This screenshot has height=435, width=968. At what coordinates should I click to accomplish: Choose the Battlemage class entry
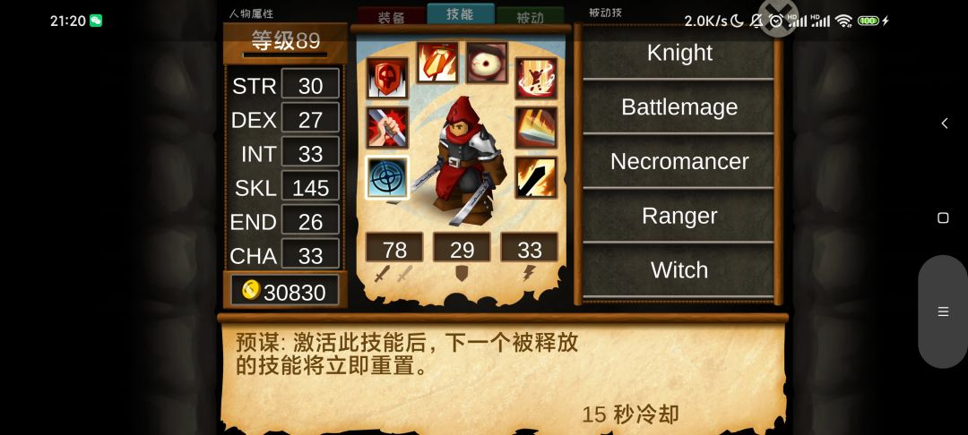679,107
